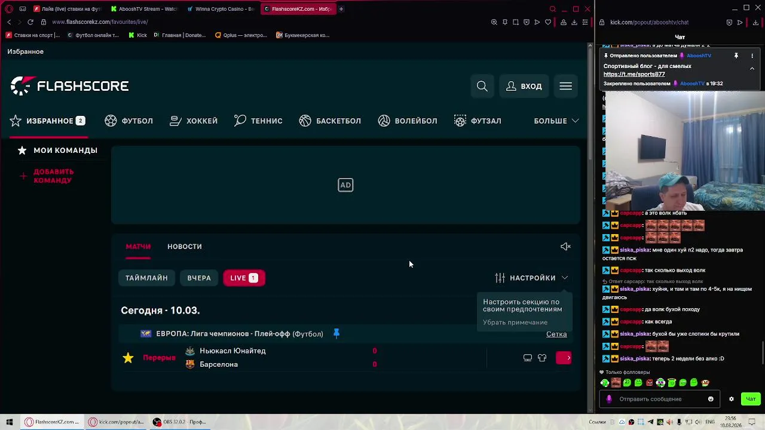
Task: Open МОИ КОМАНДЫ in sidebar
Action: pos(57,150)
